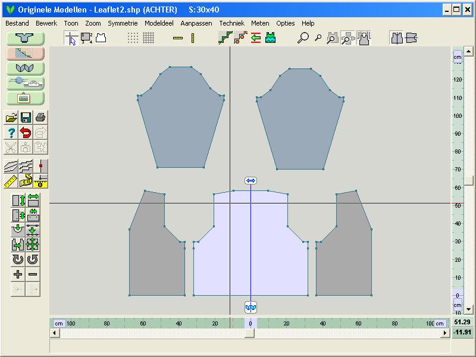Viewport: 476px width, 357px height.
Task: Click the horizontal scrollbar thumb
Action: click(x=250, y=333)
